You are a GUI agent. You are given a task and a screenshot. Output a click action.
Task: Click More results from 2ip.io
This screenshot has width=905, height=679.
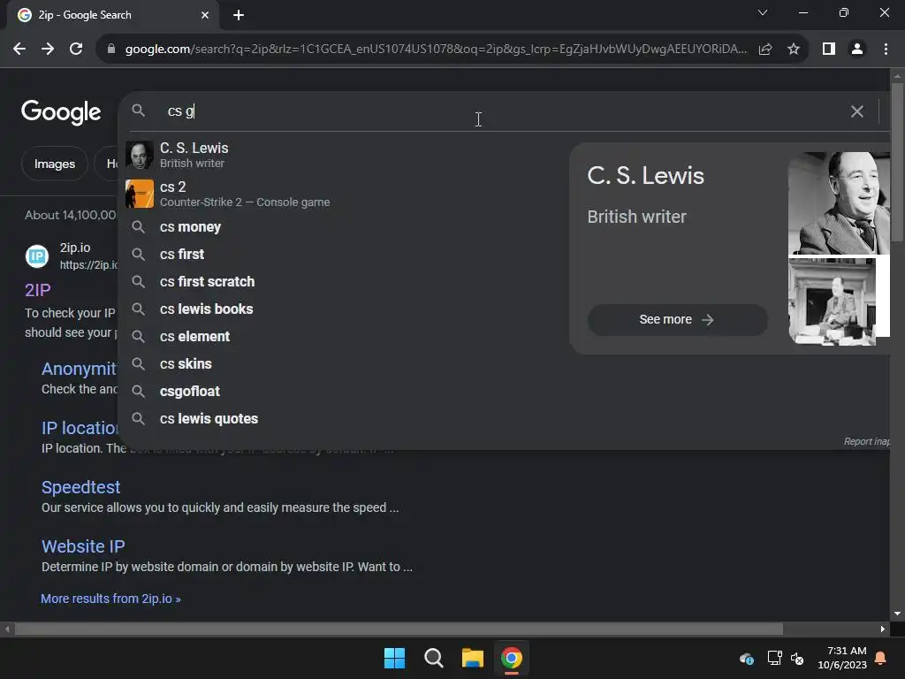pyautogui.click(x=110, y=599)
